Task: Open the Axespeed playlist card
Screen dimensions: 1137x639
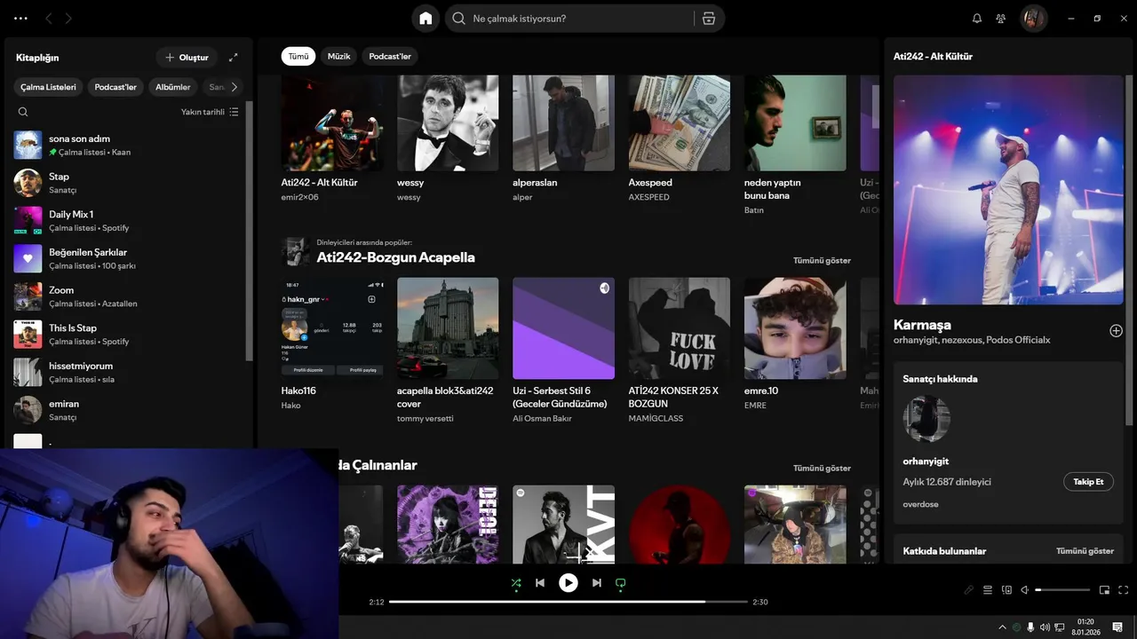Action: [x=680, y=139]
